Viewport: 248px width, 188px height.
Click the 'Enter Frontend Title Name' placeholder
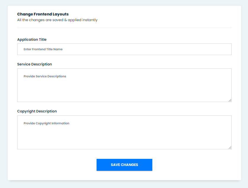point(43,49)
